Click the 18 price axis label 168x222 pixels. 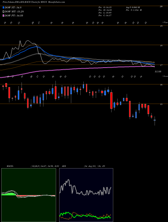161,46
